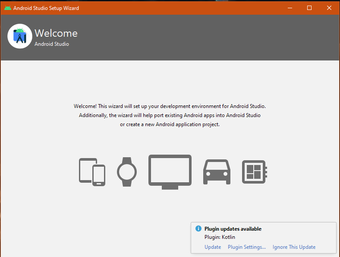340x257 pixels.
Task: Minimize the Setup Wizard window
Action: [289, 8]
